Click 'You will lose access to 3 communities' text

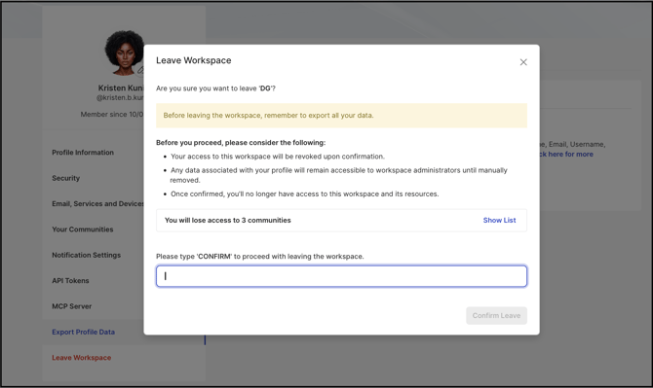[228, 220]
